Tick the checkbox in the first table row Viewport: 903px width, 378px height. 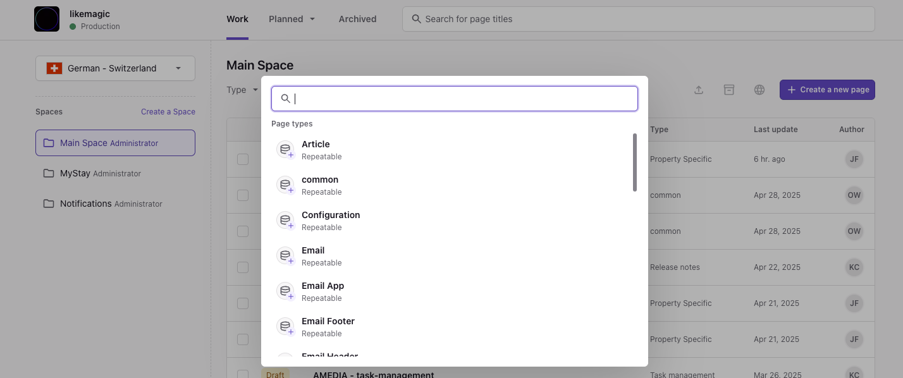(x=243, y=159)
